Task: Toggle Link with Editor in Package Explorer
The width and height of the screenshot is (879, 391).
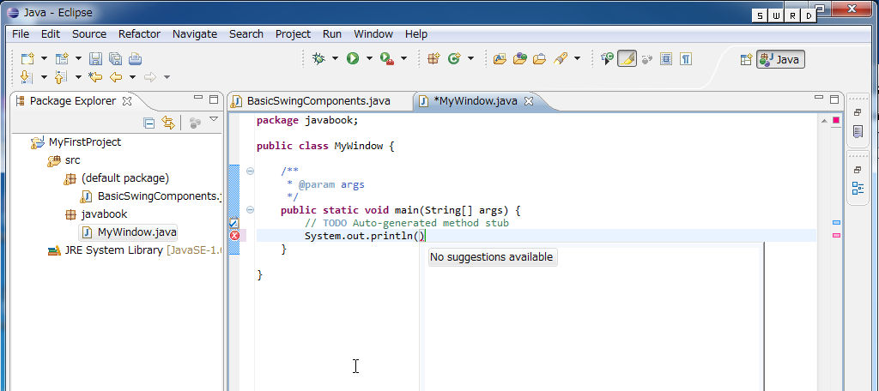Action: pyautogui.click(x=168, y=123)
